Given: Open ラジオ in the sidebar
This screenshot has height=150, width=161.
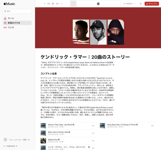Looking at the screenshot, I should 17,27.
